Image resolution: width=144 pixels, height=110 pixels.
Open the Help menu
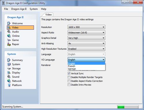coord(43,9)
